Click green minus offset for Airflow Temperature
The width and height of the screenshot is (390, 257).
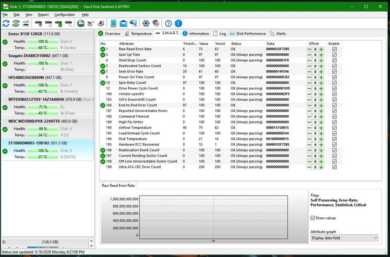[x=309, y=128]
